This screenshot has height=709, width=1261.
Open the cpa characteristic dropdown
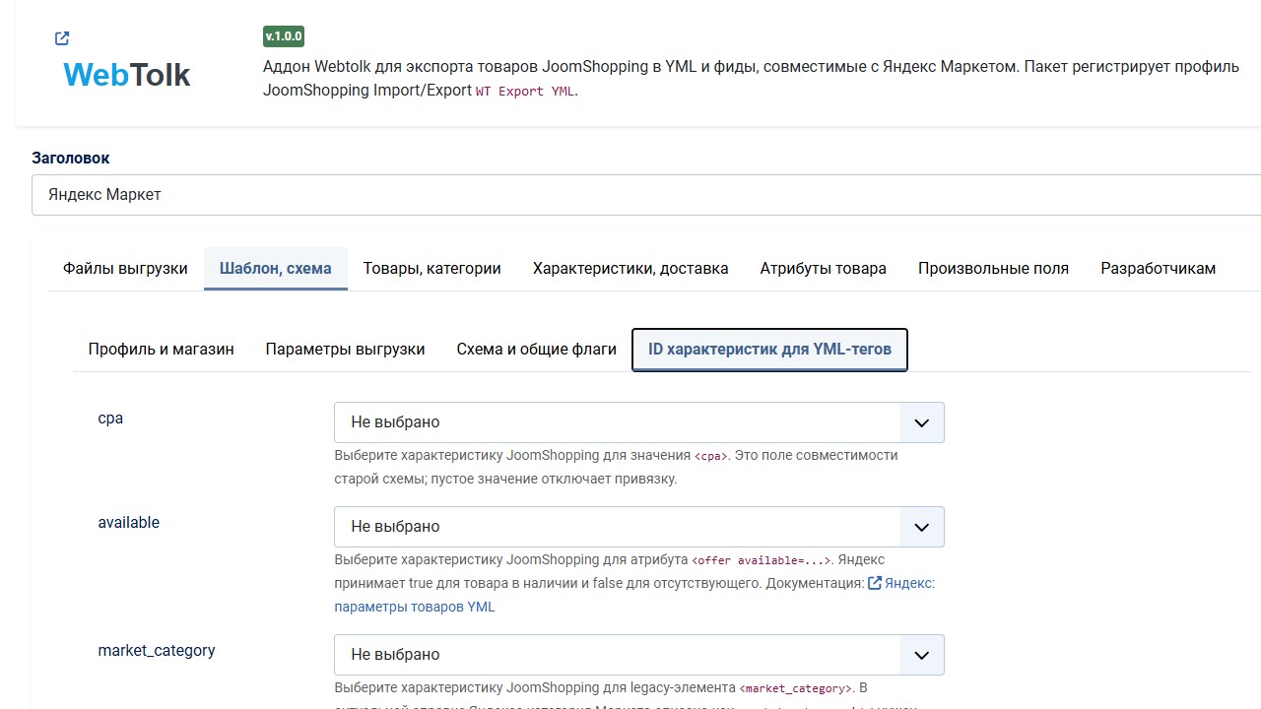639,422
